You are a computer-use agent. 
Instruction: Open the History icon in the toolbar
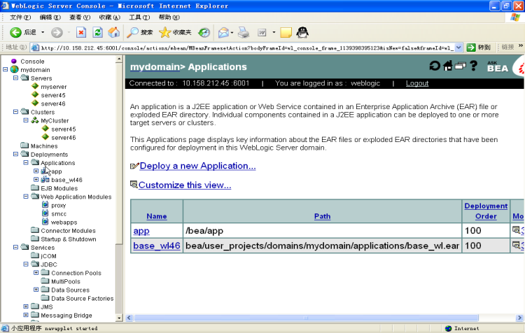[x=204, y=32]
